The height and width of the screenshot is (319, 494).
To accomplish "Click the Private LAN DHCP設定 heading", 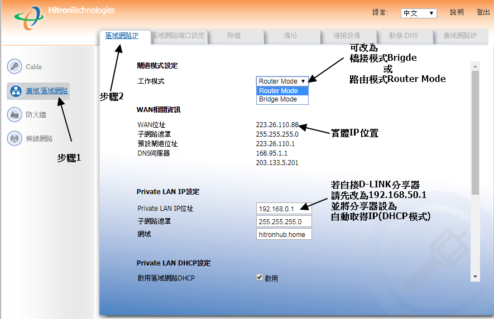I will (174, 263).
